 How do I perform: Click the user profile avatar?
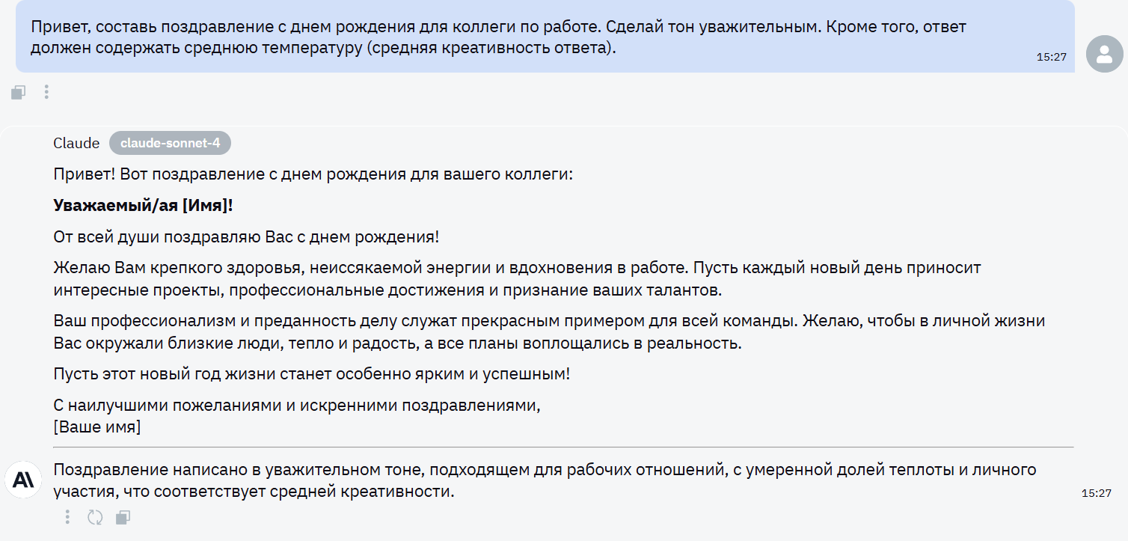tap(1104, 54)
